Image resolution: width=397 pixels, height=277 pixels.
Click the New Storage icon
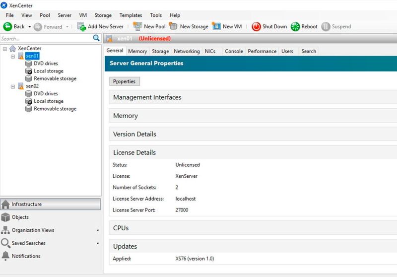pyautogui.click(x=173, y=26)
